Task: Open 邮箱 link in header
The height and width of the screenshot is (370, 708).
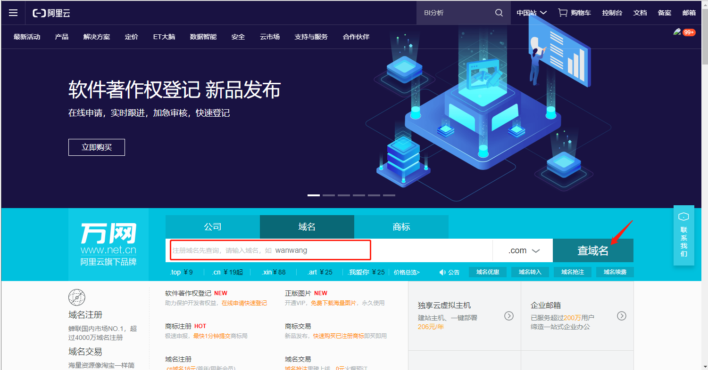Action: click(689, 13)
